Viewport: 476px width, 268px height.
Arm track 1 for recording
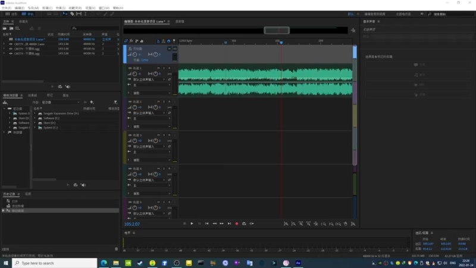[x=168, y=68]
